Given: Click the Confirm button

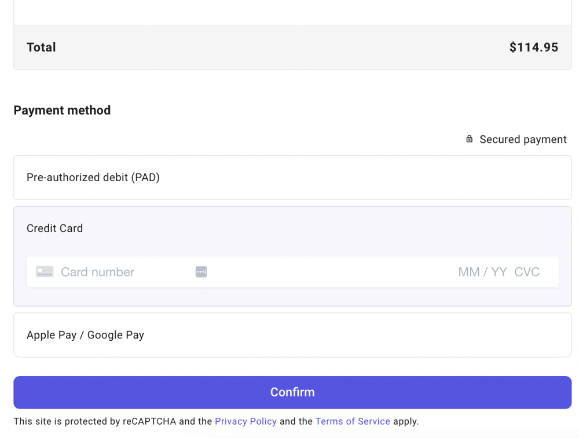Looking at the screenshot, I should 292,392.
